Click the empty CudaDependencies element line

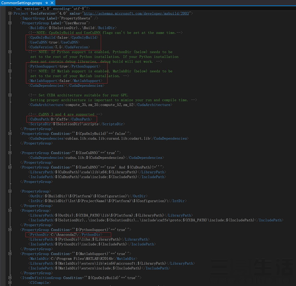[66, 85]
